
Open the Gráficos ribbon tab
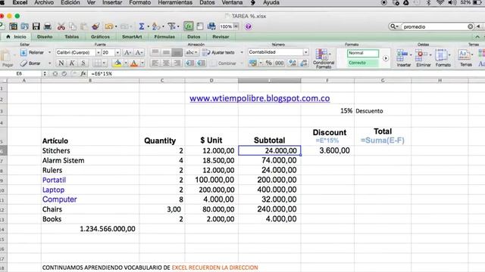click(100, 37)
